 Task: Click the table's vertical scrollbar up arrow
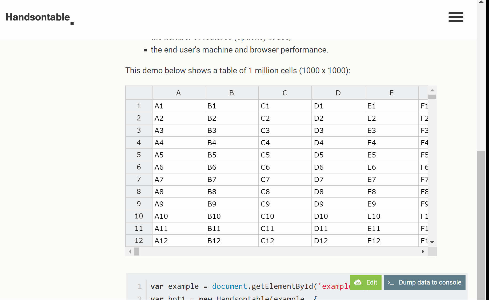[432, 91]
